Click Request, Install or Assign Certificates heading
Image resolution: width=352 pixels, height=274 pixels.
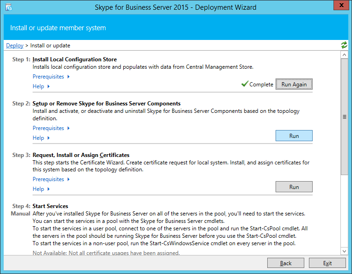[81, 155]
